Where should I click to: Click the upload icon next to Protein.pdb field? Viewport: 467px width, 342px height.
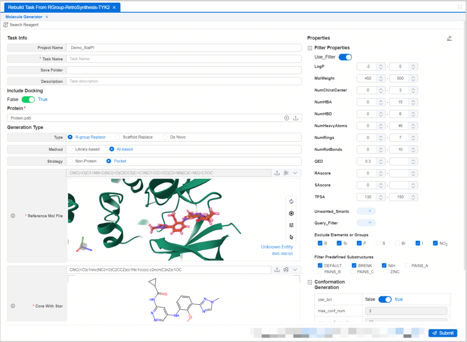point(296,118)
